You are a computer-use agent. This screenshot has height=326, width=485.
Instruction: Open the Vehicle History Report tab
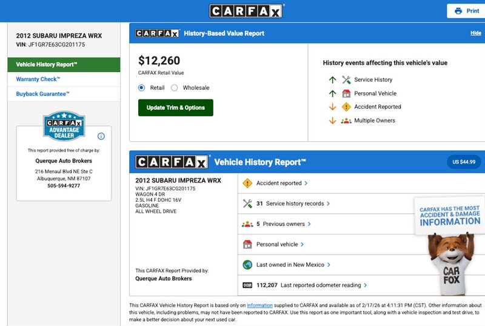tap(64, 64)
